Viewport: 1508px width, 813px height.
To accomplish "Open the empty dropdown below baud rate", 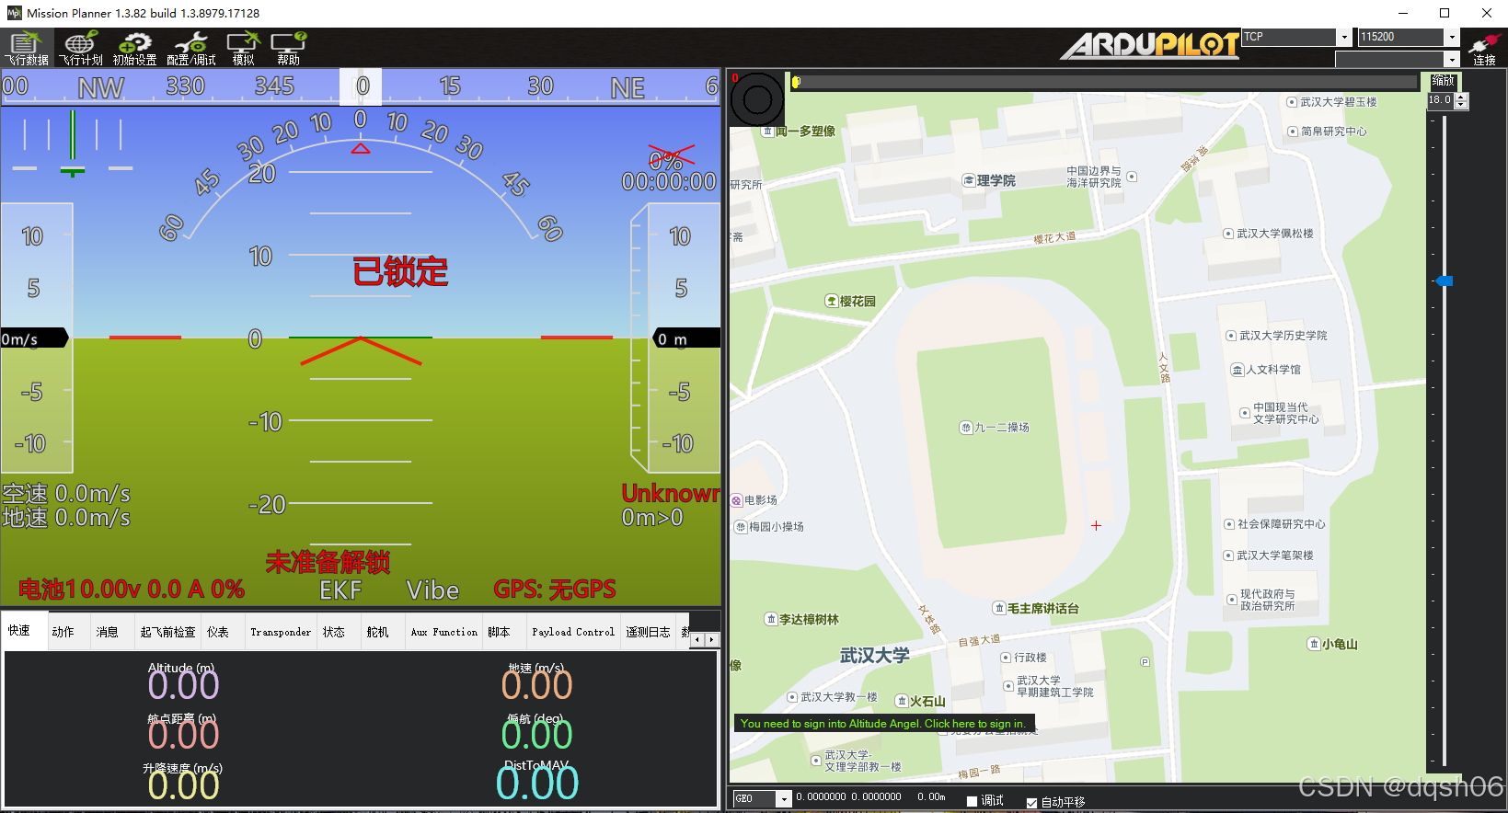I will (x=1452, y=60).
